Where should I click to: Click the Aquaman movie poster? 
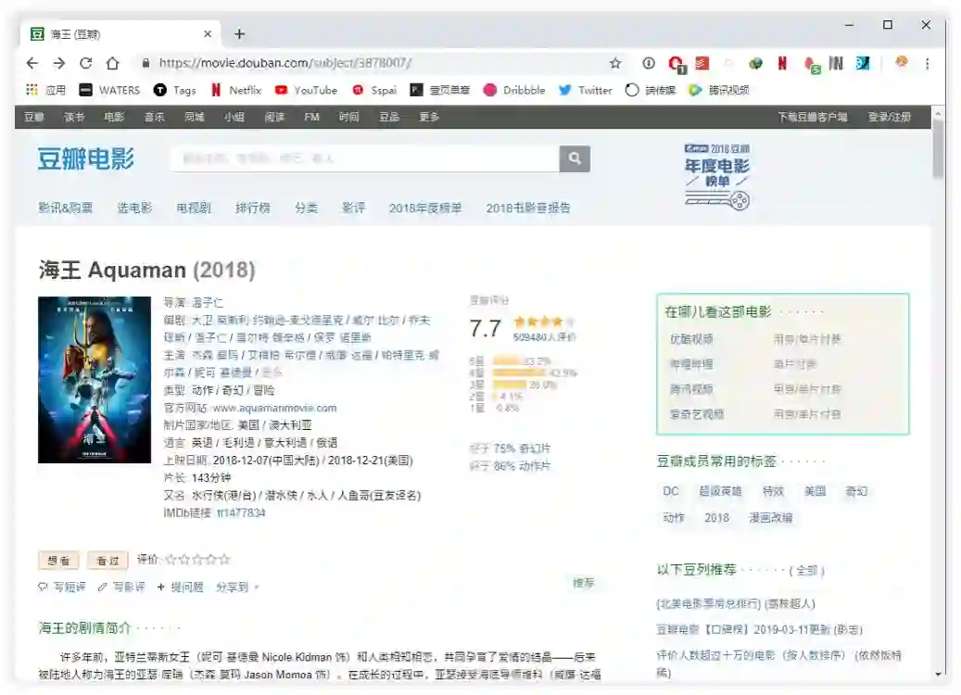[95, 379]
